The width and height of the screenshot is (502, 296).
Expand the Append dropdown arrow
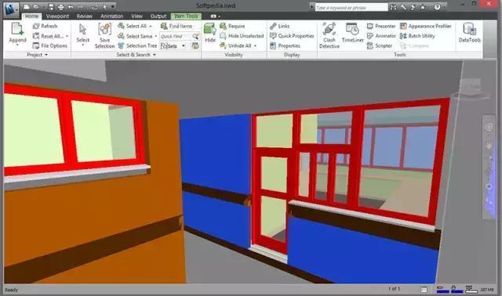click(17, 45)
